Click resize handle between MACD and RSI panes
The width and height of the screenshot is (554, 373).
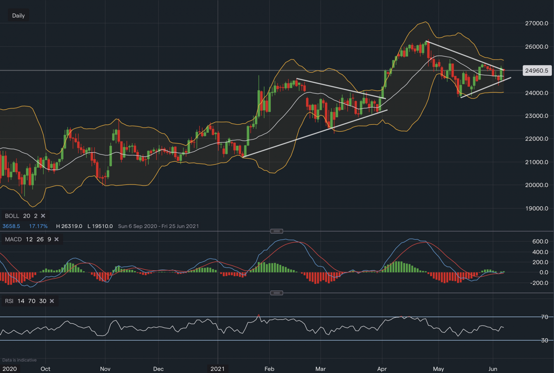276,293
